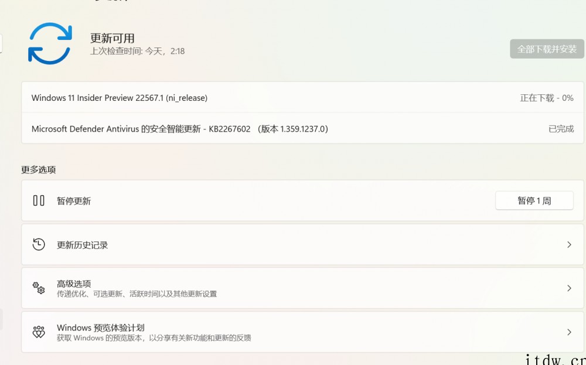Click the 上次检查时间: 今天，2:18 text

click(x=137, y=51)
